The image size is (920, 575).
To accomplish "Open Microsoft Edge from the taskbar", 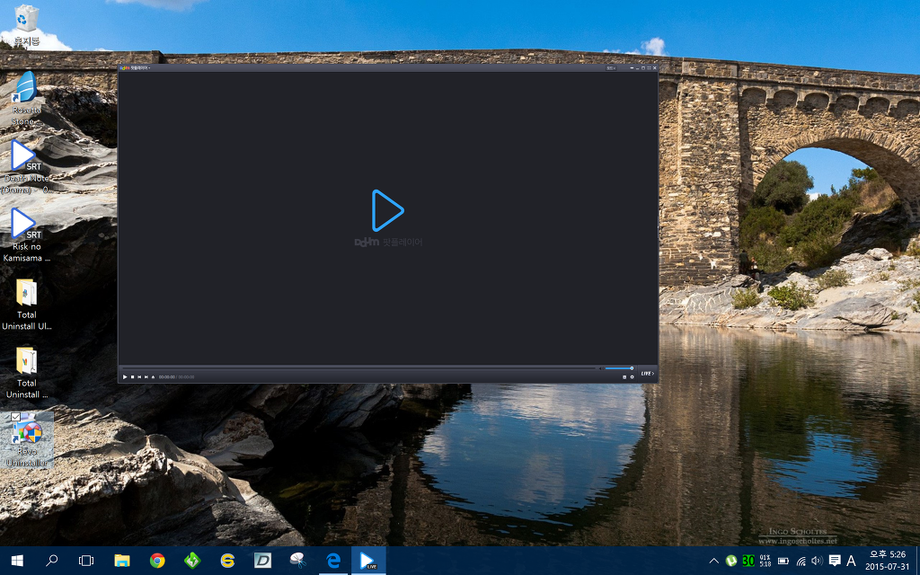I will tap(333, 561).
